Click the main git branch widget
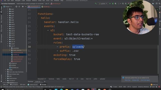161x90 pixels. [x=152, y=87]
